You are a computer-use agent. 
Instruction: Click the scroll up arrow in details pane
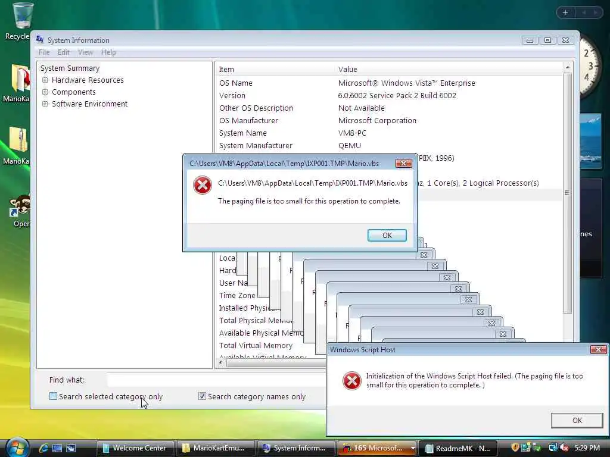pyautogui.click(x=568, y=67)
